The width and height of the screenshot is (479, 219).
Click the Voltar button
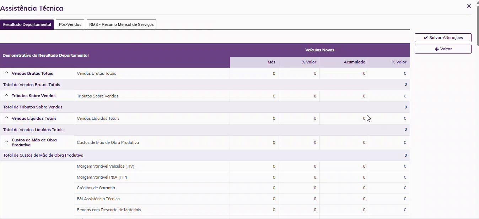(443, 49)
